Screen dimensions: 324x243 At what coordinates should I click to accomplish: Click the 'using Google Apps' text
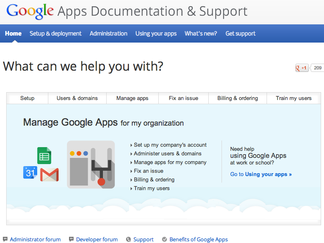[258, 155]
